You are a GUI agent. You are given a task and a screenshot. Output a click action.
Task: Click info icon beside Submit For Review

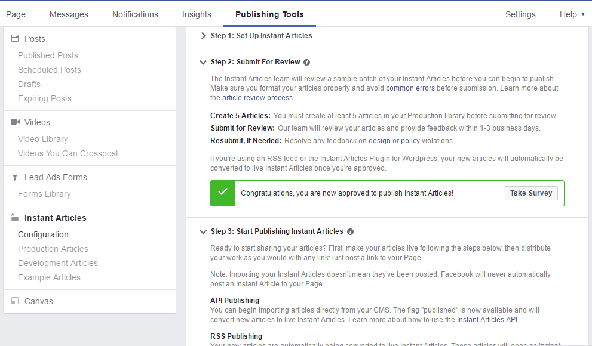[307, 62]
